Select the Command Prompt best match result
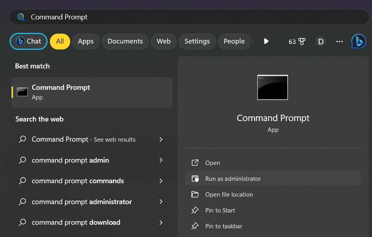372x237 pixels. (x=92, y=92)
